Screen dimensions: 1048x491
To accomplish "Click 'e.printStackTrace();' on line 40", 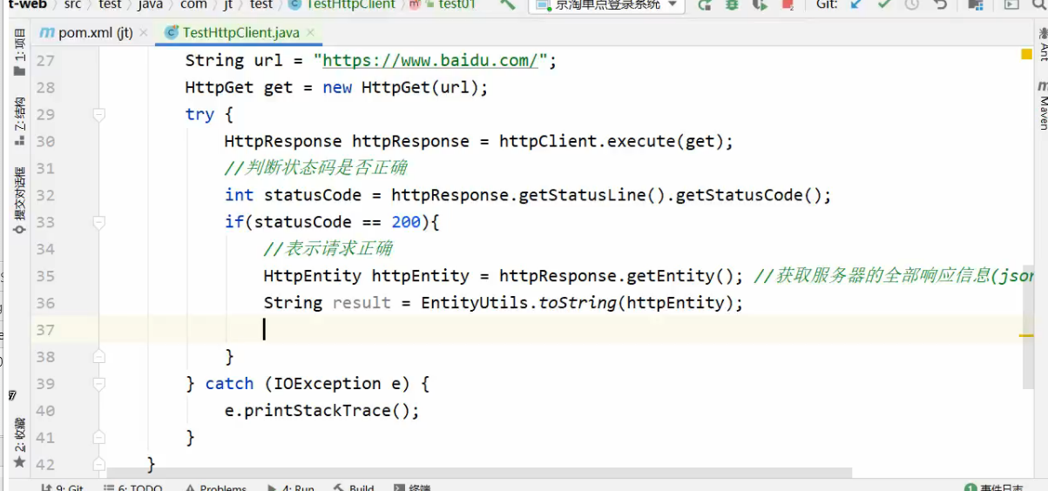I will pos(322,411).
